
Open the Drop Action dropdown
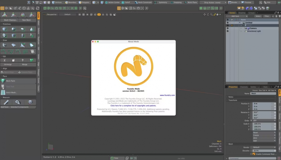tap(213, 3)
